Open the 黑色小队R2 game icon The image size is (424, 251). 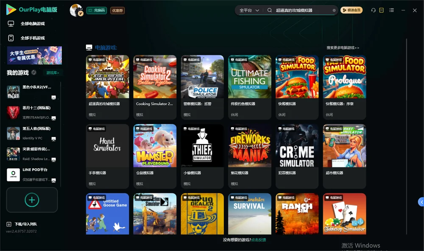(13, 92)
